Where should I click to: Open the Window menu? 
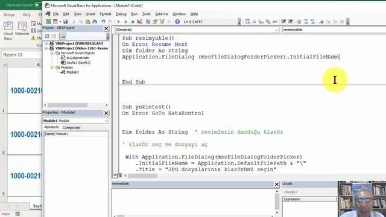(179, 14)
